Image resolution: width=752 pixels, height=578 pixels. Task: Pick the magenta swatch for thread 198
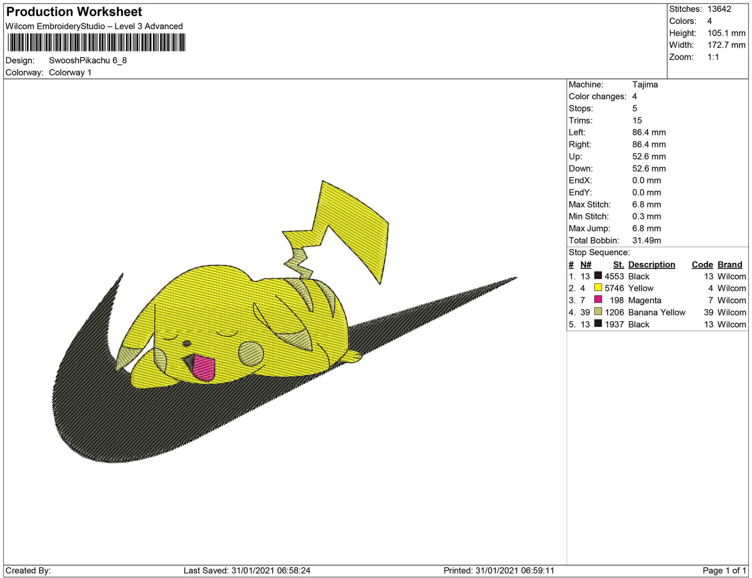[598, 299]
